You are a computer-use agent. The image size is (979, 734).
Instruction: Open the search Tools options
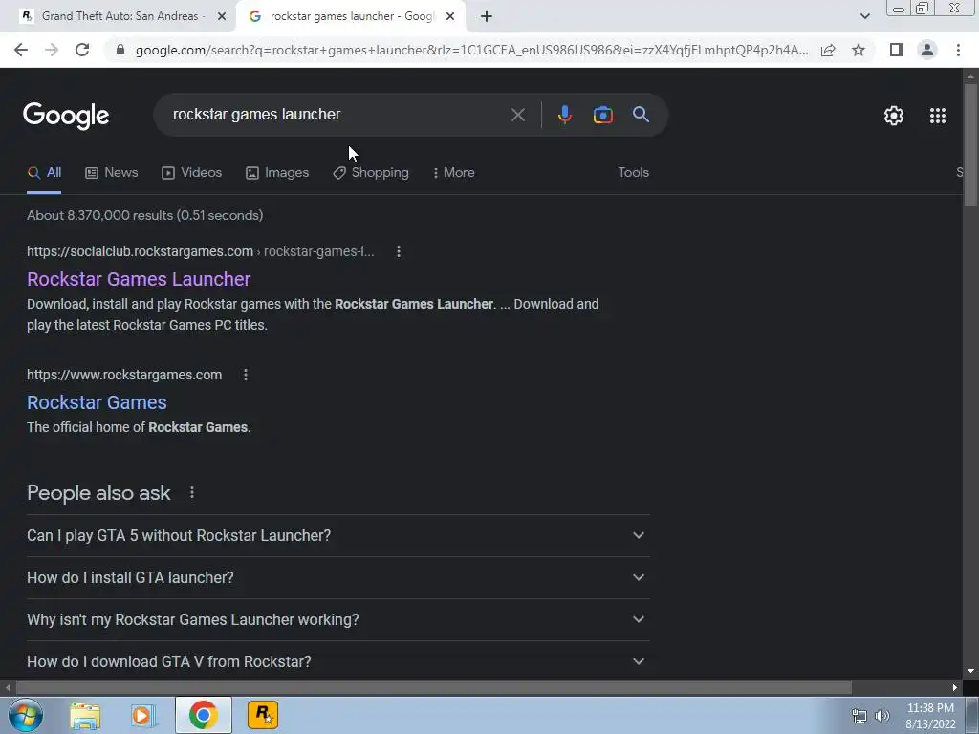tap(633, 172)
